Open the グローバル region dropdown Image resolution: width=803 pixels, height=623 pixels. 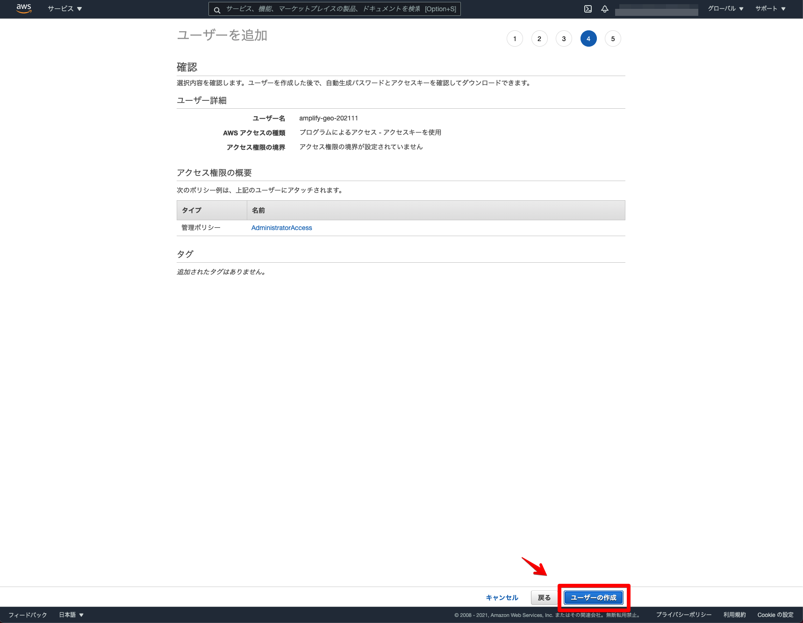coord(725,9)
